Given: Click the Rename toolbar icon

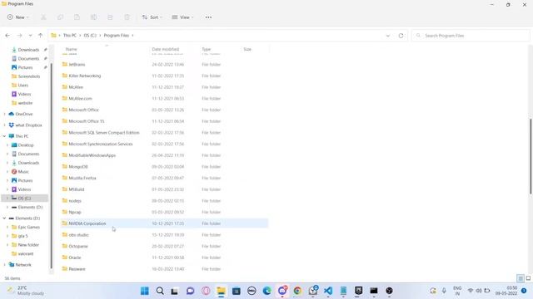Looking at the screenshot, I should (x=93, y=17).
